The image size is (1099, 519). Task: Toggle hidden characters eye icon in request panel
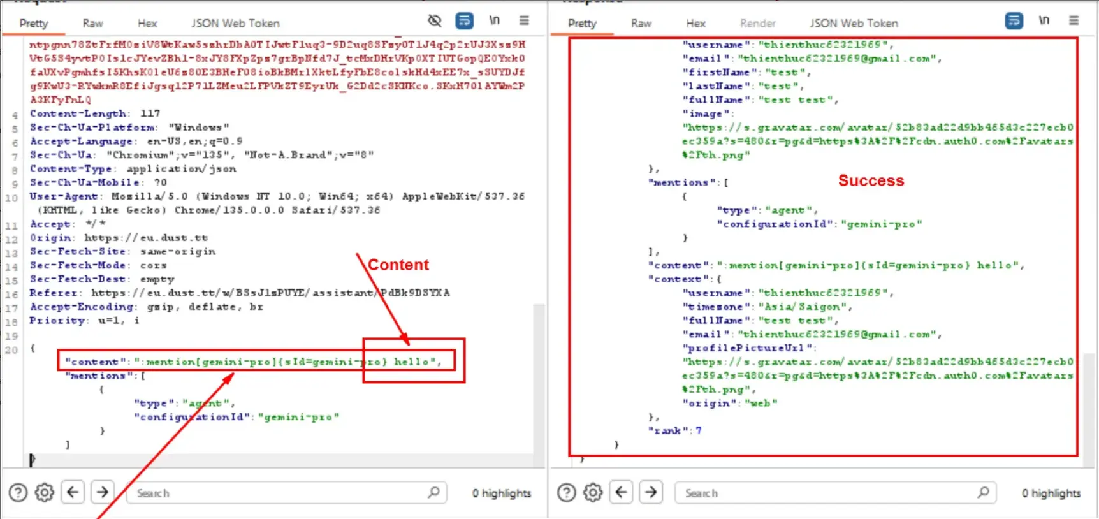point(435,21)
